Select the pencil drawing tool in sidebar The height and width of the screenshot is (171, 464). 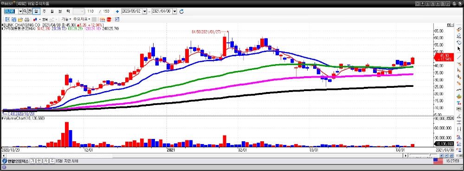[459, 83]
